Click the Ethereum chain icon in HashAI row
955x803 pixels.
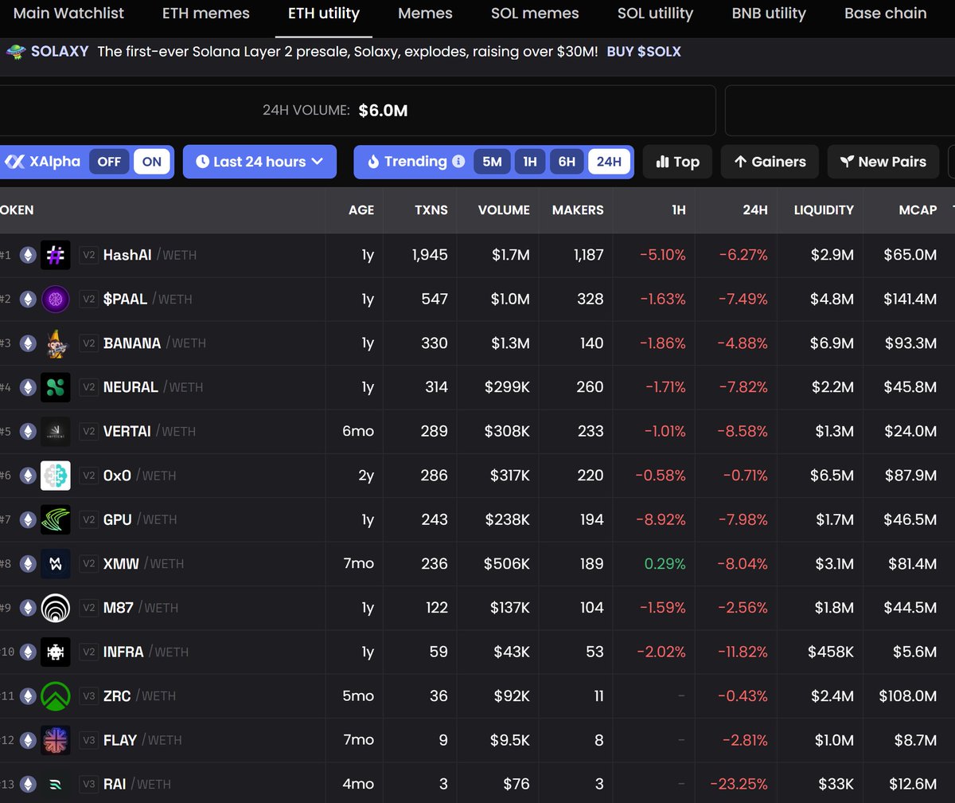[x=28, y=255]
